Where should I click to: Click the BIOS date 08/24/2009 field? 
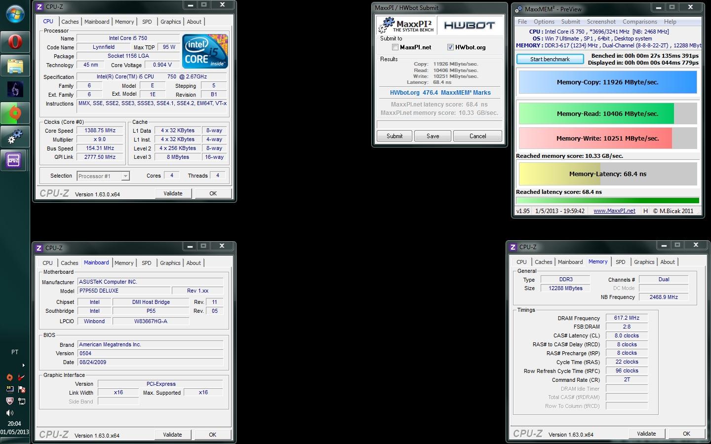[150, 362]
